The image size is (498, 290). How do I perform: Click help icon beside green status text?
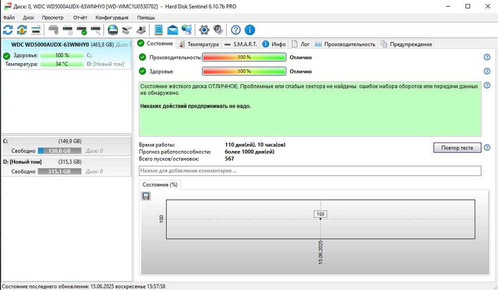click(487, 85)
